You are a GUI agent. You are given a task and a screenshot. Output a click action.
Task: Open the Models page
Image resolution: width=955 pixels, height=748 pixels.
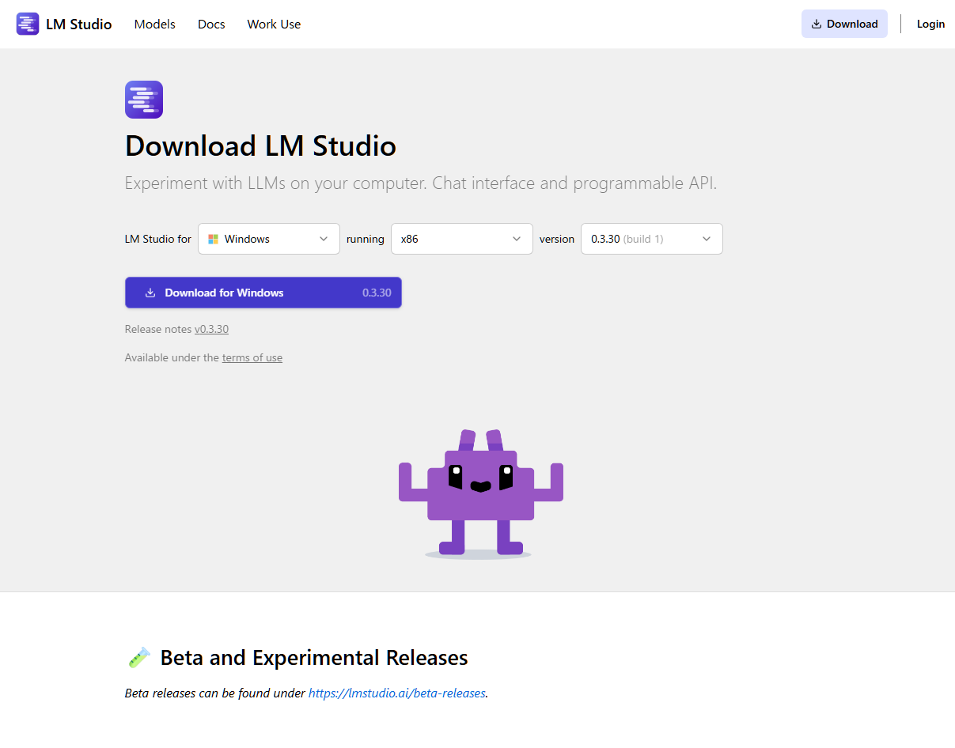click(155, 25)
